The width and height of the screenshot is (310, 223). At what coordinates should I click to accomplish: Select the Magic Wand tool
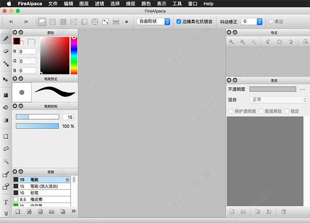click(x=6, y=162)
